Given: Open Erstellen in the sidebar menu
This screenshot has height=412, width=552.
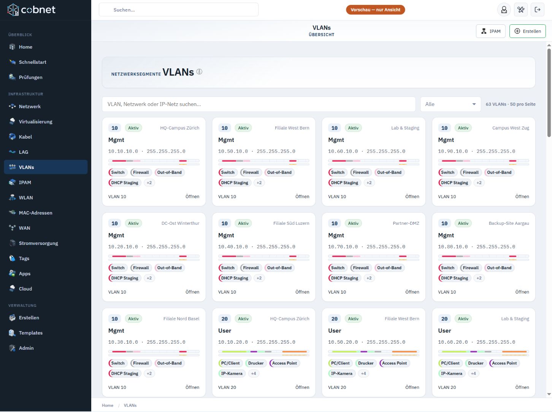Looking at the screenshot, I should point(46,318).
